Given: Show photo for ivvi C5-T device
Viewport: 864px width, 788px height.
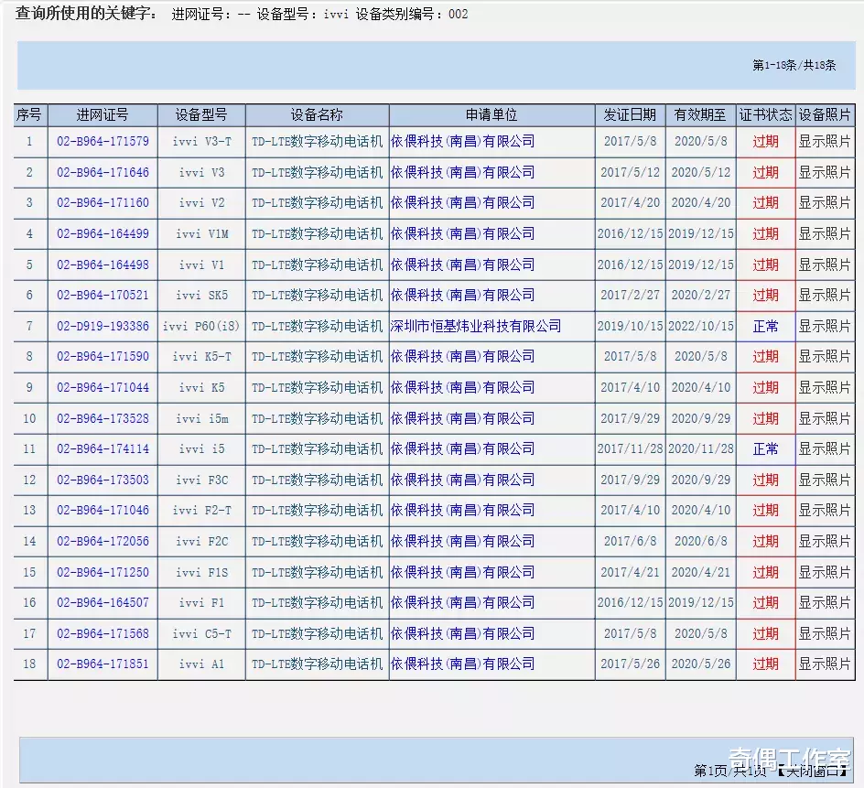Looking at the screenshot, I should tap(825, 633).
